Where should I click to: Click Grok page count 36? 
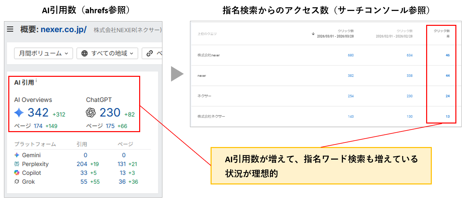click(x=122, y=182)
